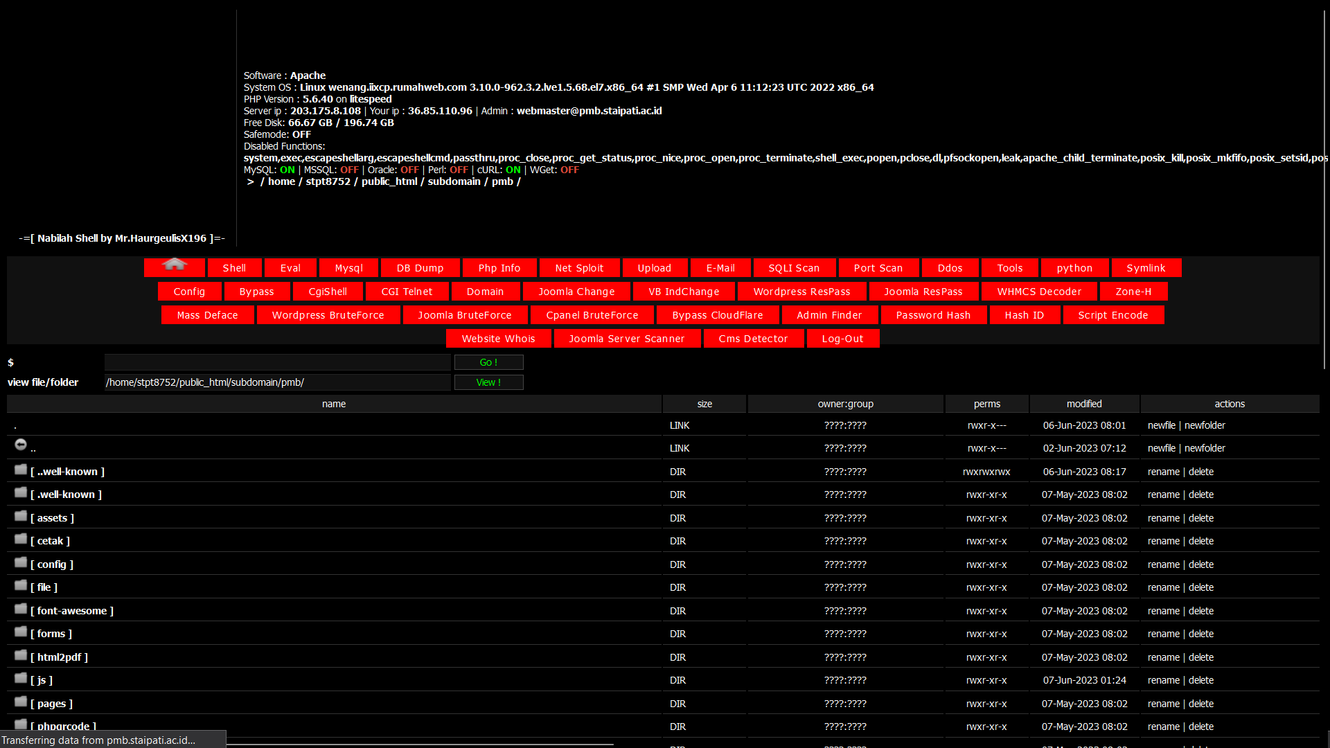This screenshot has width=1330, height=748.
Task: Click the 07-Jun-2023 01:24 modified date
Action: coord(1085,680)
